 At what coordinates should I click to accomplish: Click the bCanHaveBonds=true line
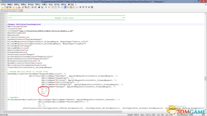tap(17, 52)
